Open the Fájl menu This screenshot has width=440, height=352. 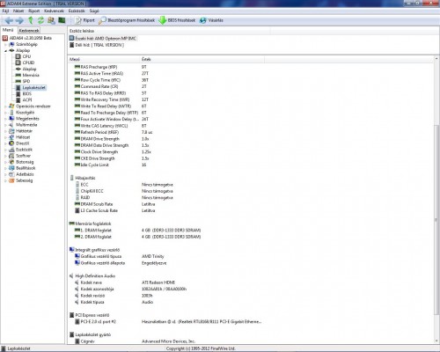point(5,11)
